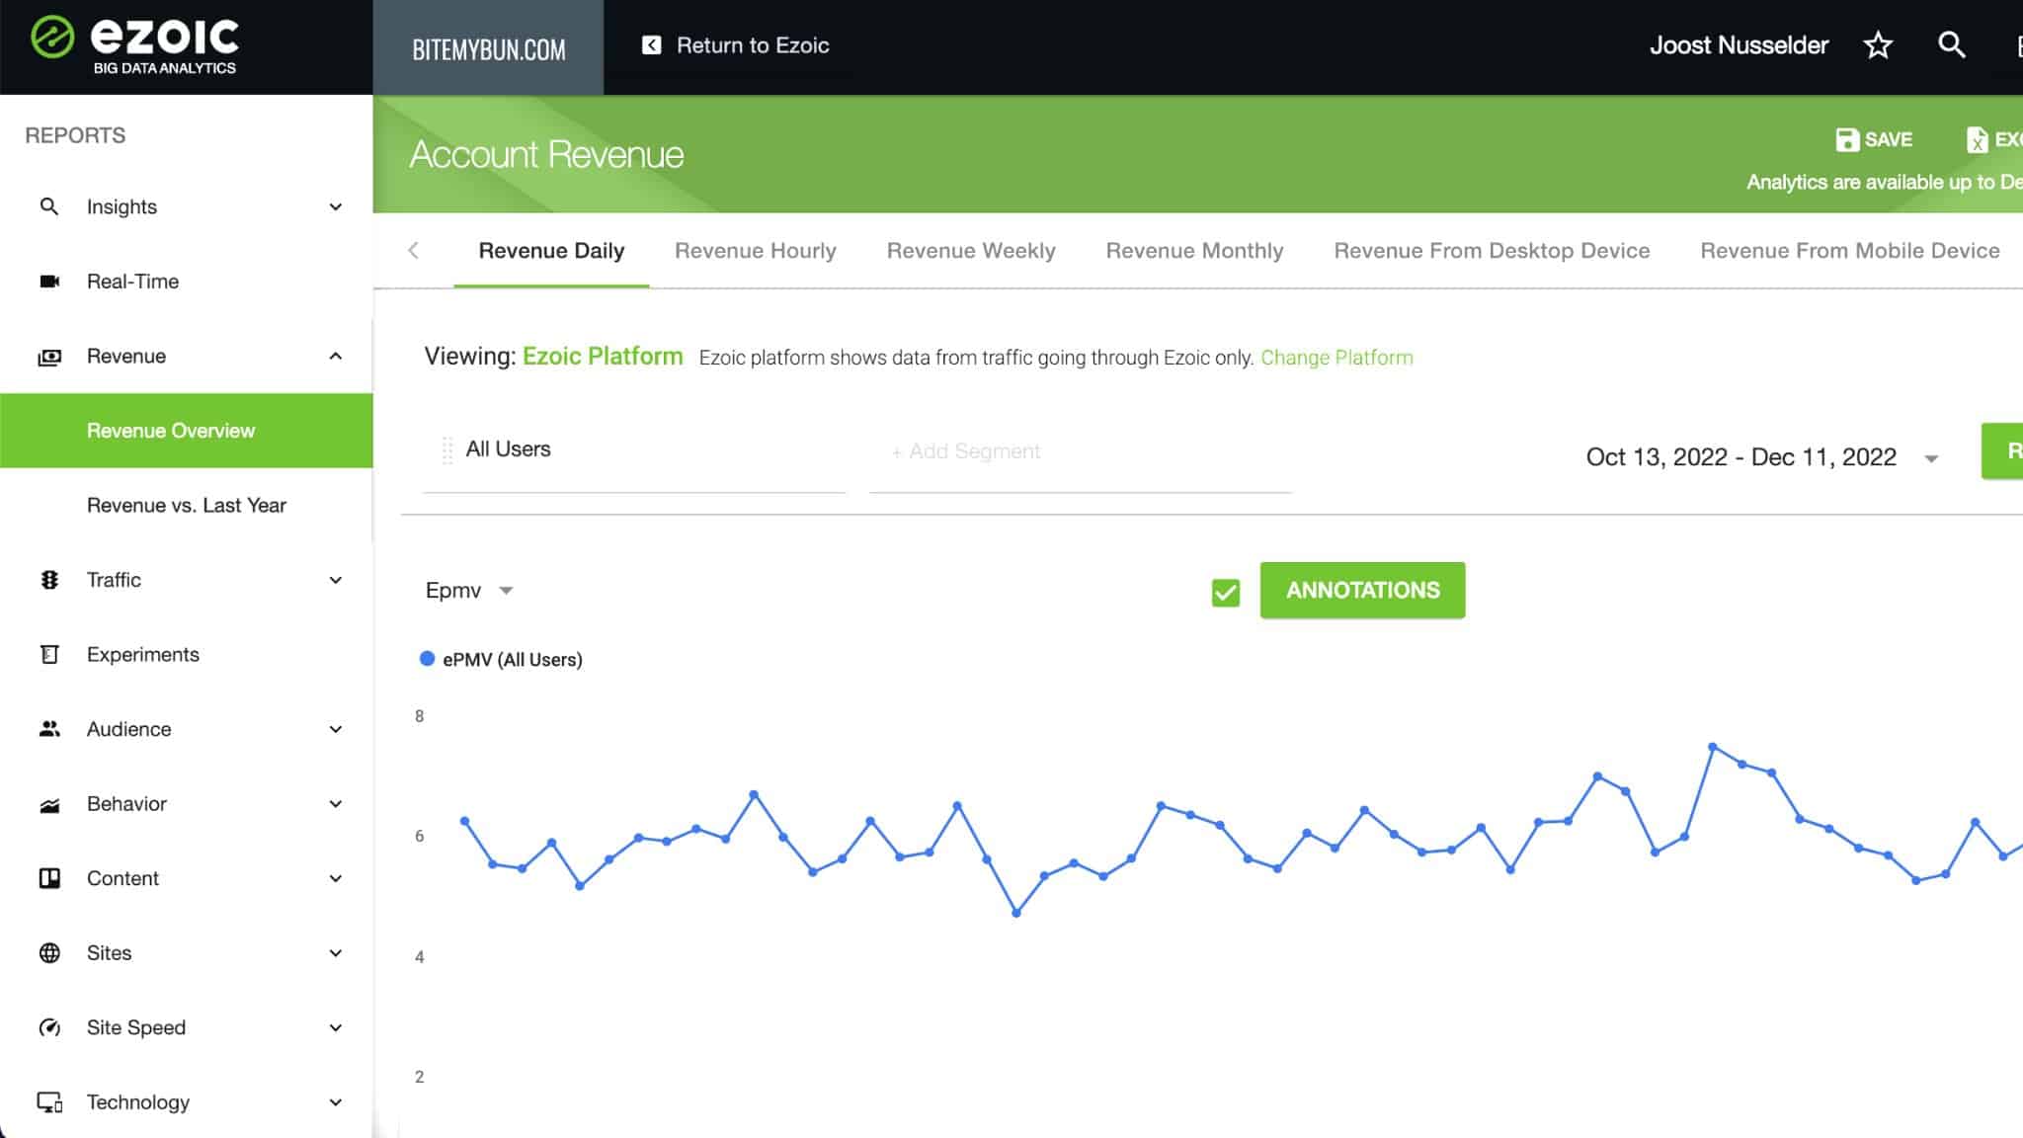Expand the Sites section chevron

336,953
